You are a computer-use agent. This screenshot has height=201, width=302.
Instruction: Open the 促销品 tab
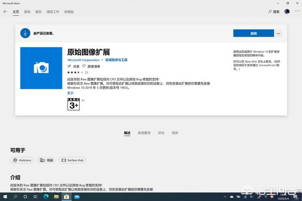coord(69,12)
